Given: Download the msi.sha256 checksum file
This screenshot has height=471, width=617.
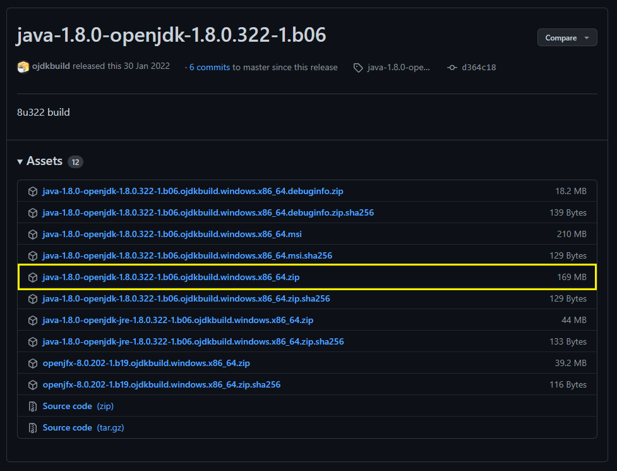Looking at the screenshot, I should pyautogui.click(x=187, y=255).
